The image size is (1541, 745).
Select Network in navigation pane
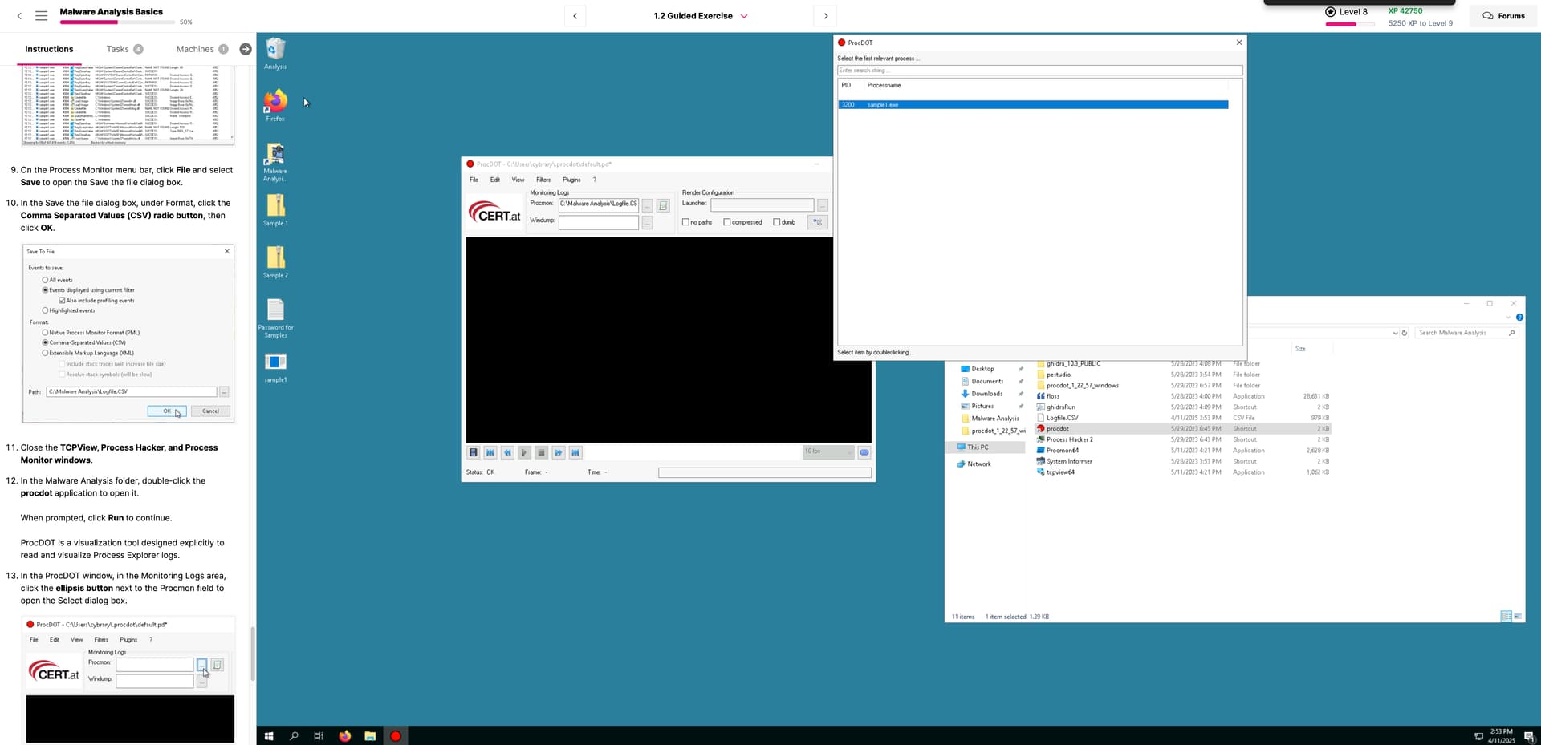click(978, 464)
